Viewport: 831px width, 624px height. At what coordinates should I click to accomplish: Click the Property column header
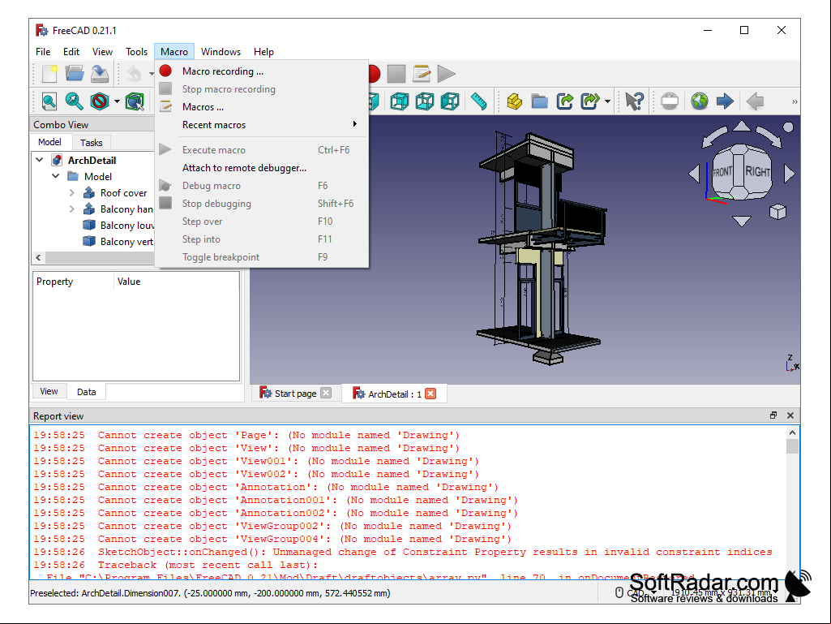[x=73, y=282]
